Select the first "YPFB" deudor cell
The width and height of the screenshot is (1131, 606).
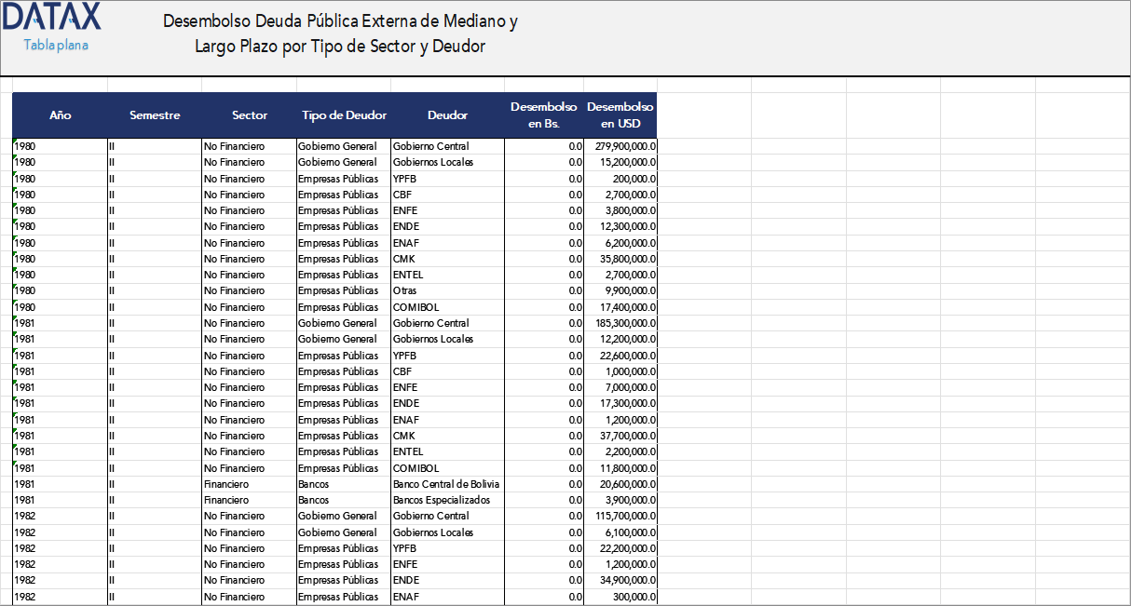coord(447,178)
